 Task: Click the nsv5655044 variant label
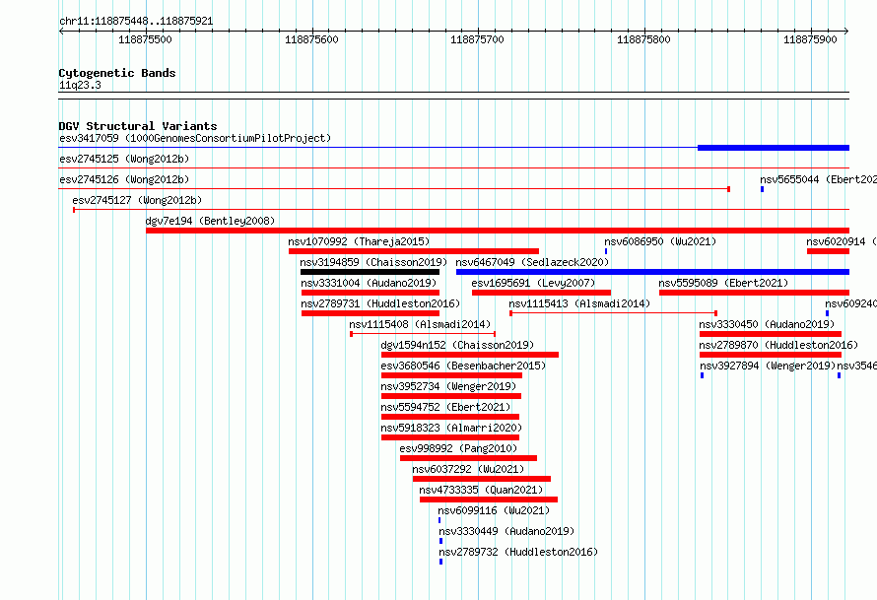[818, 179]
